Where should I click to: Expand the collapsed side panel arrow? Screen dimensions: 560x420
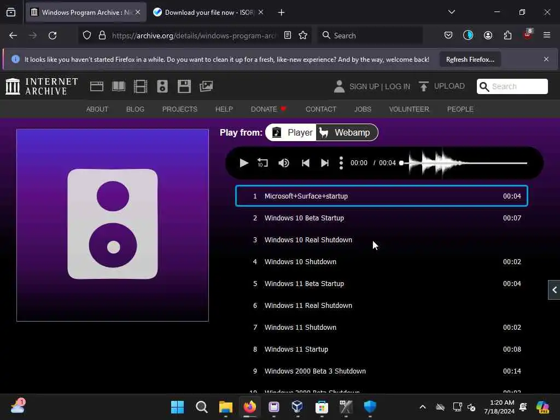(555, 290)
